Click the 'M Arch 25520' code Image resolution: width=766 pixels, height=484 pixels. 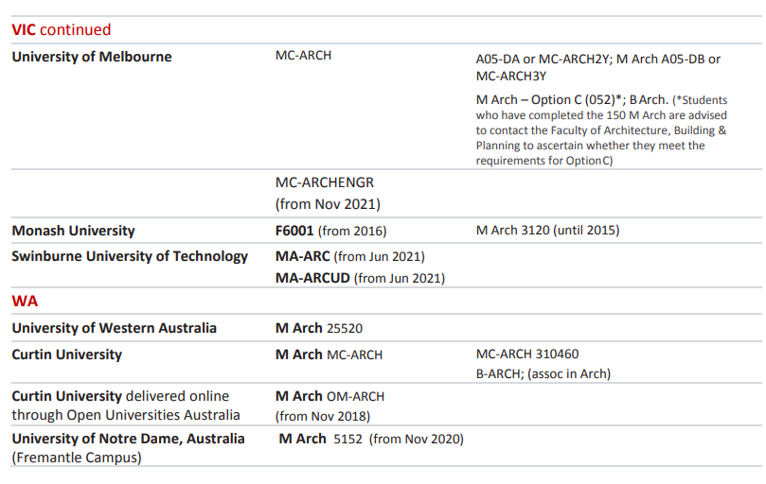(x=319, y=328)
